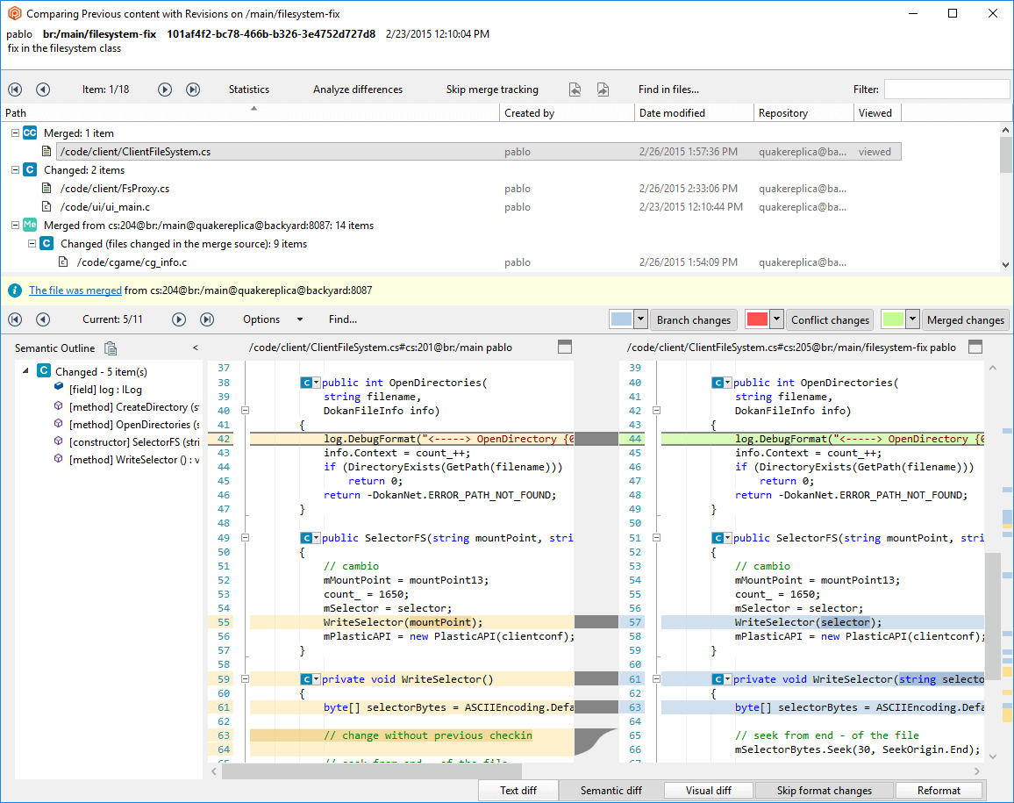The image size is (1014, 803).
Task: Go to next item in file list
Action: (165, 90)
